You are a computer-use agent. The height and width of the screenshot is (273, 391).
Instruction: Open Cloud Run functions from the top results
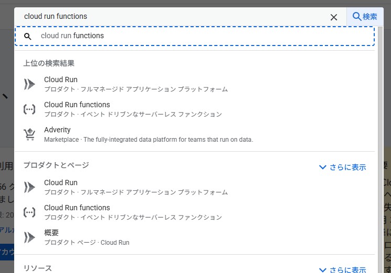coord(77,105)
